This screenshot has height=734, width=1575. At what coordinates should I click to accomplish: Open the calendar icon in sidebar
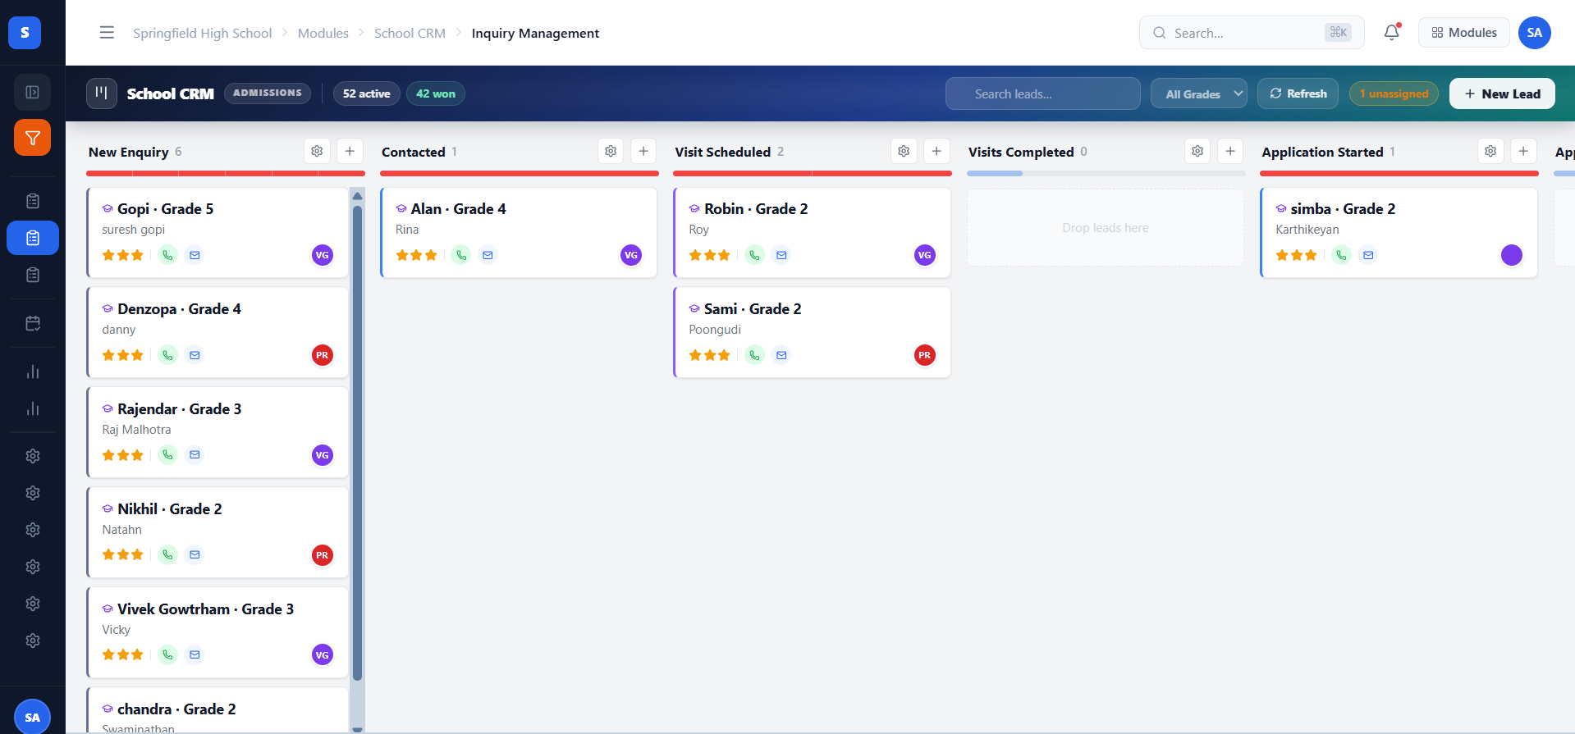(33, 323)
